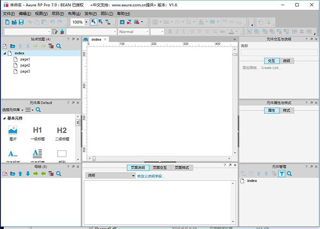Search the widget library

coord(38,110)
